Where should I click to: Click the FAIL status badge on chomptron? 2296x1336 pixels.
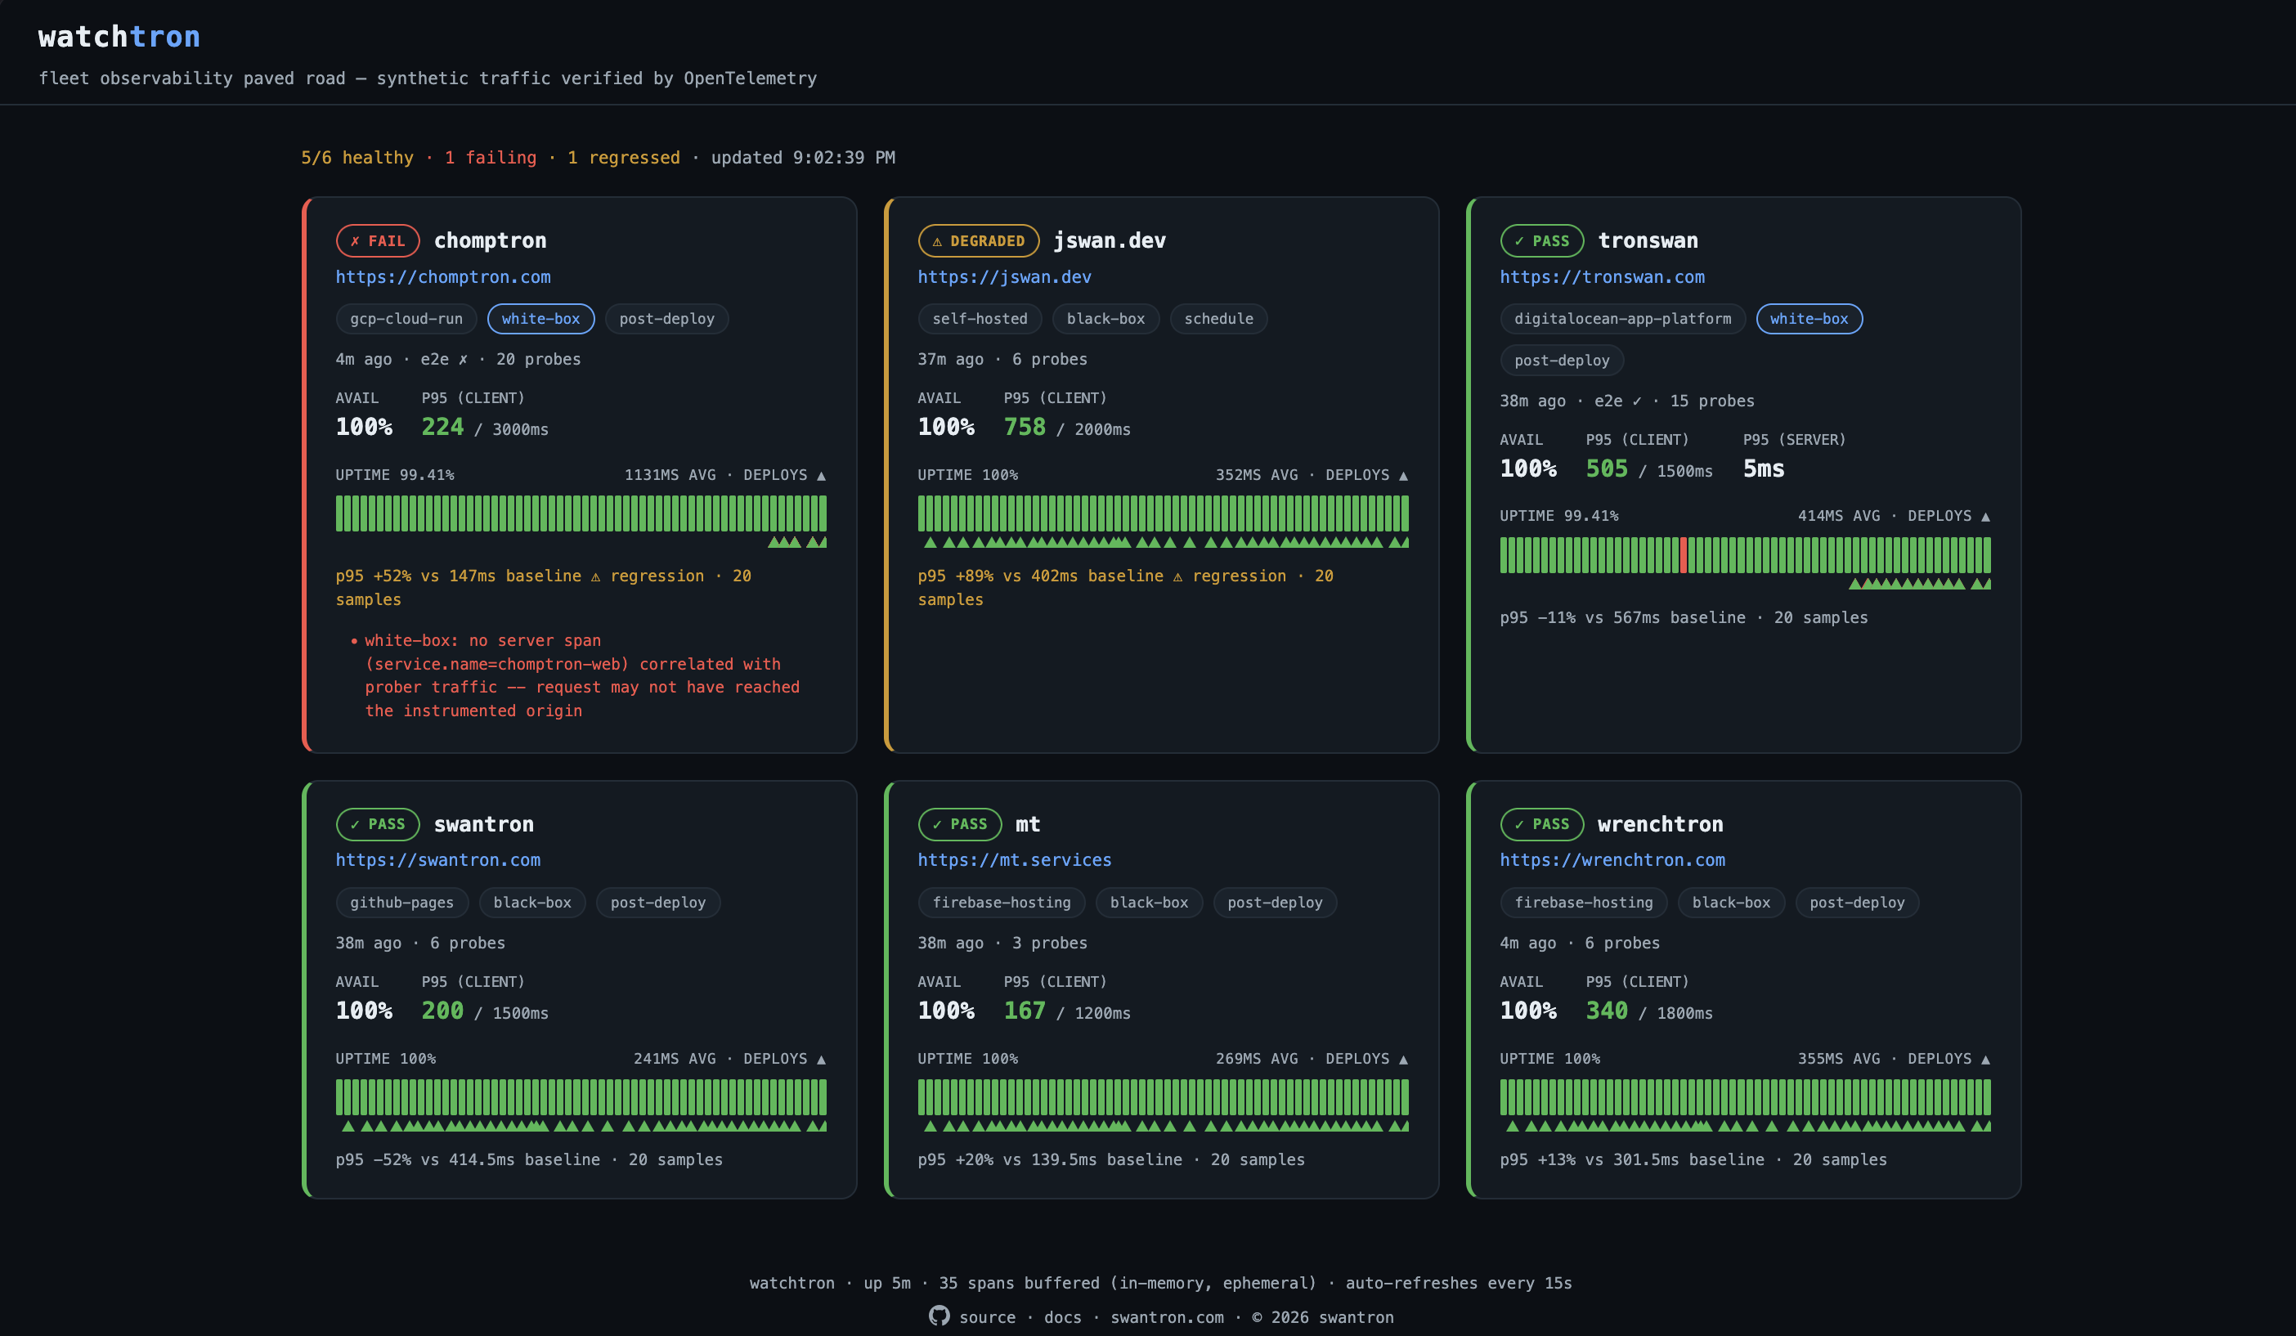(377, 240)
